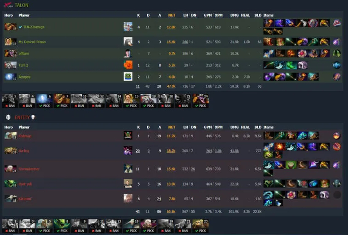Click the TALON team name link

(x=22, y=5)
